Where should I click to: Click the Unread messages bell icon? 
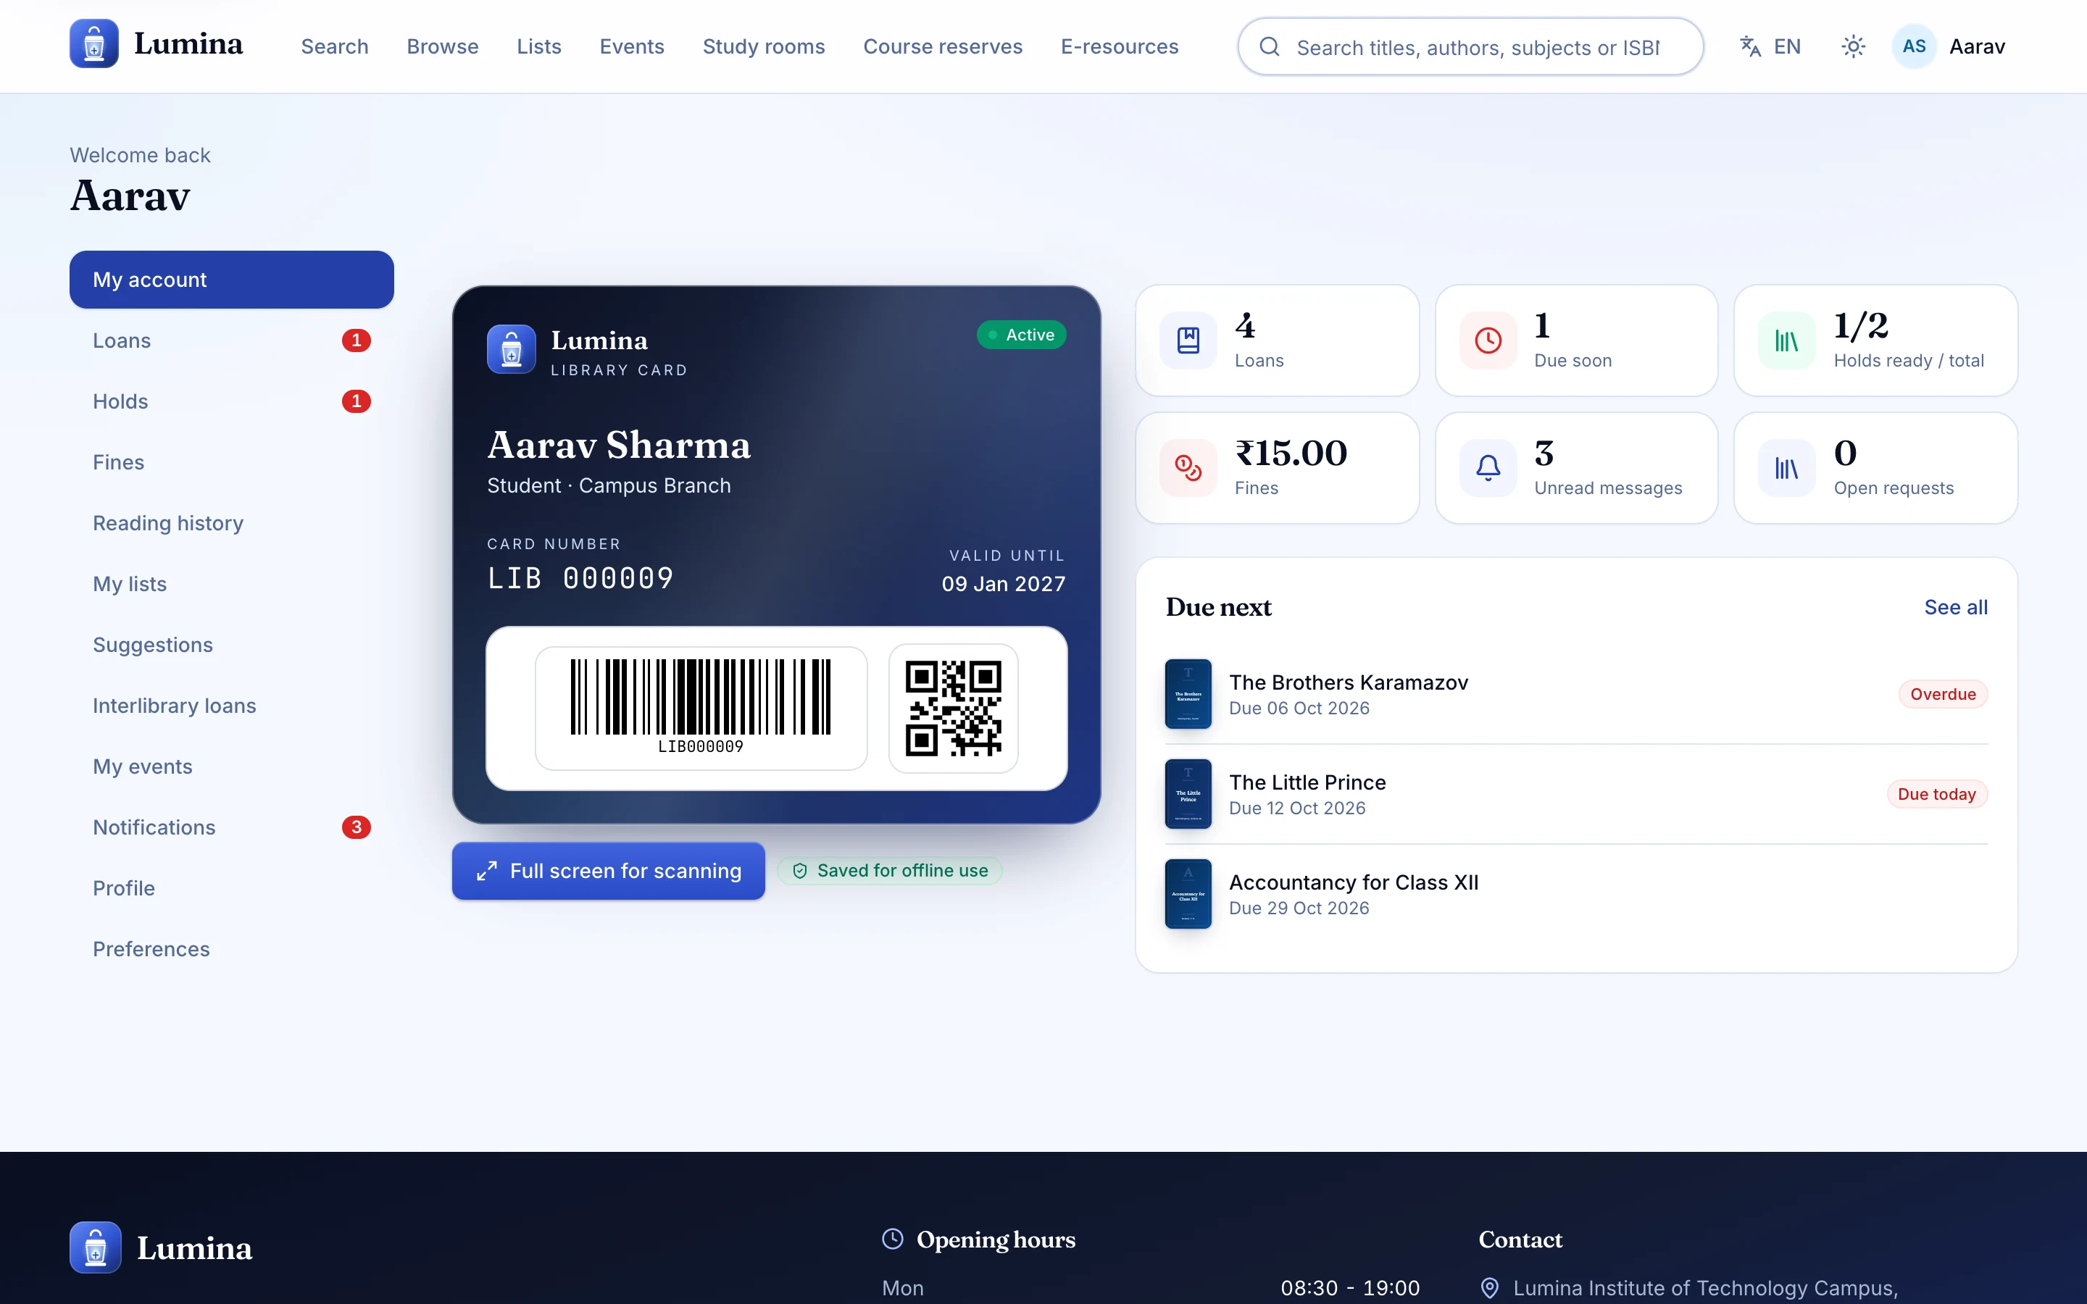point(1488,468)
